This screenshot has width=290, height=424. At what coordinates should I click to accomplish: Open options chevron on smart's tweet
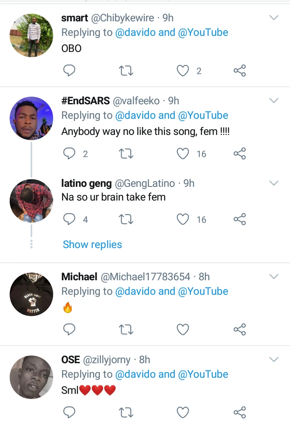[274, 18]
